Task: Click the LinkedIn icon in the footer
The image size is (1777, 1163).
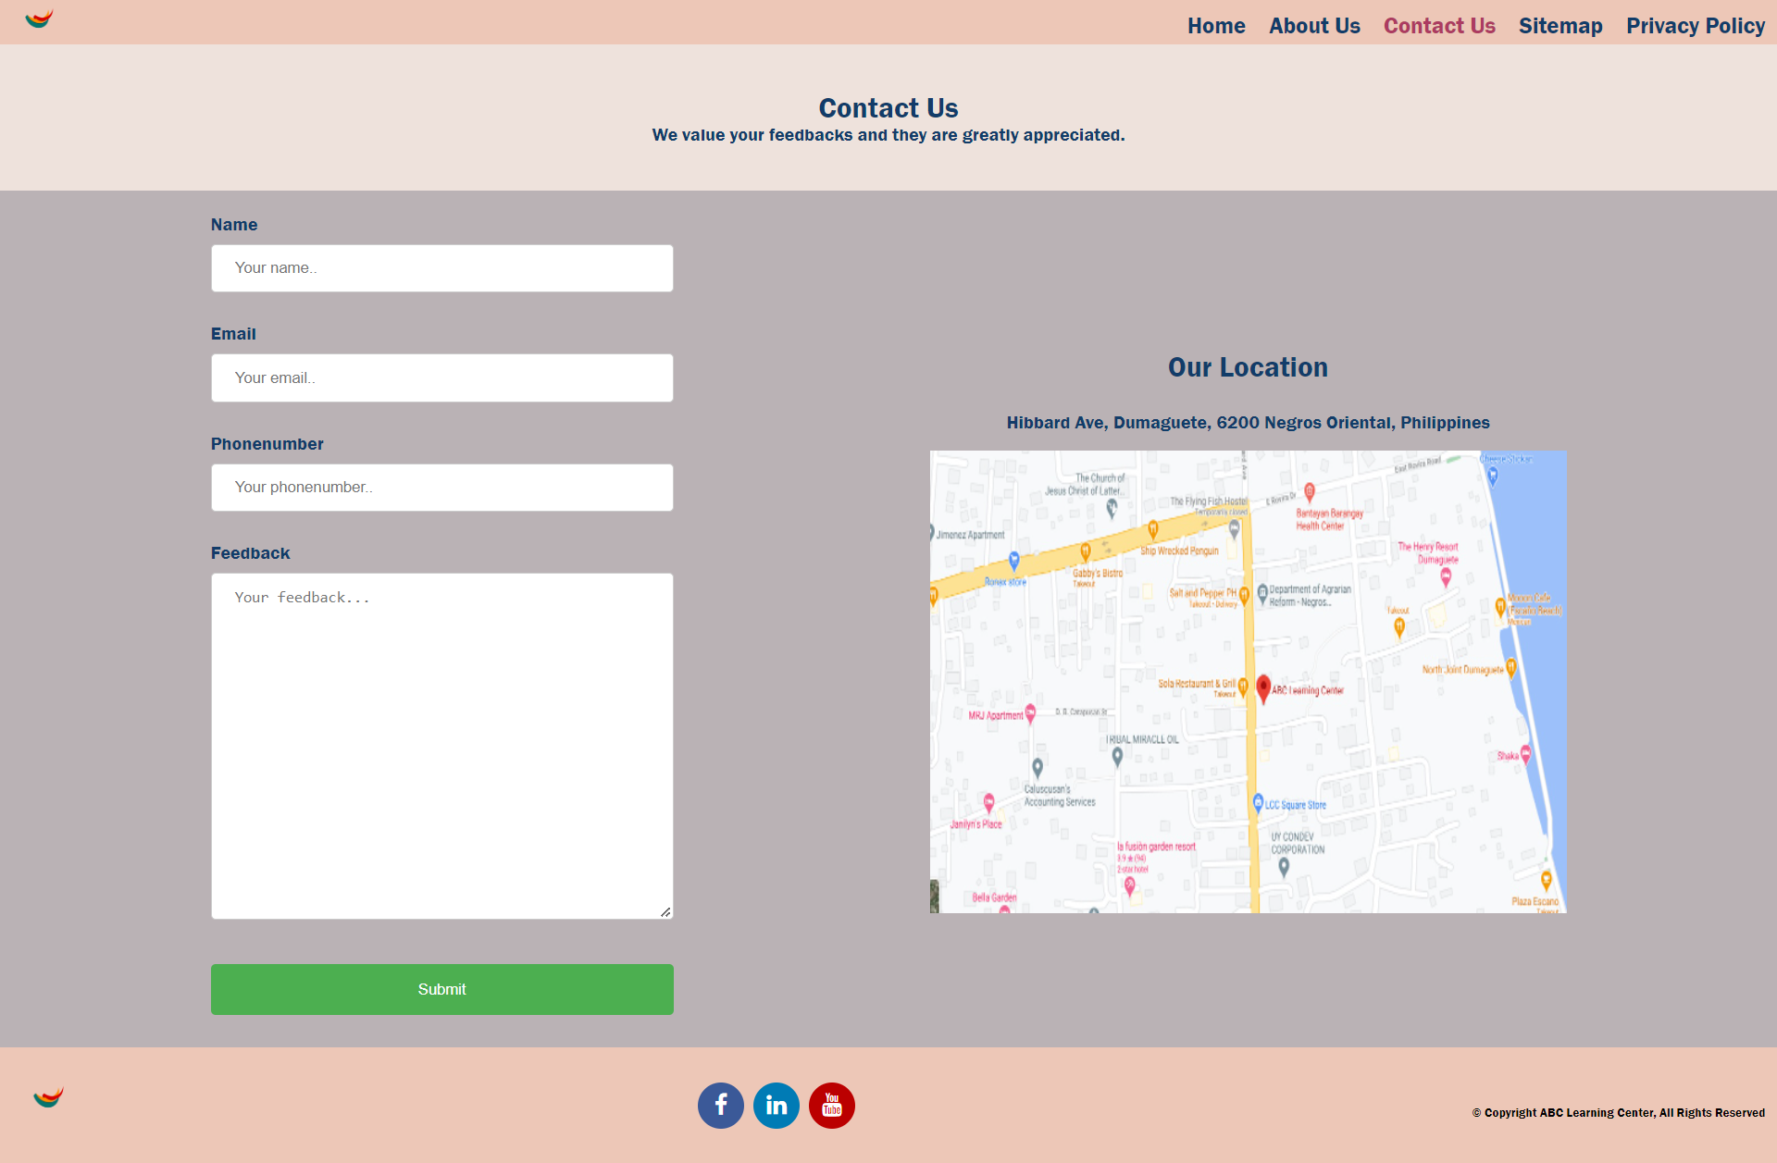Action: (x=776, y=1105)
